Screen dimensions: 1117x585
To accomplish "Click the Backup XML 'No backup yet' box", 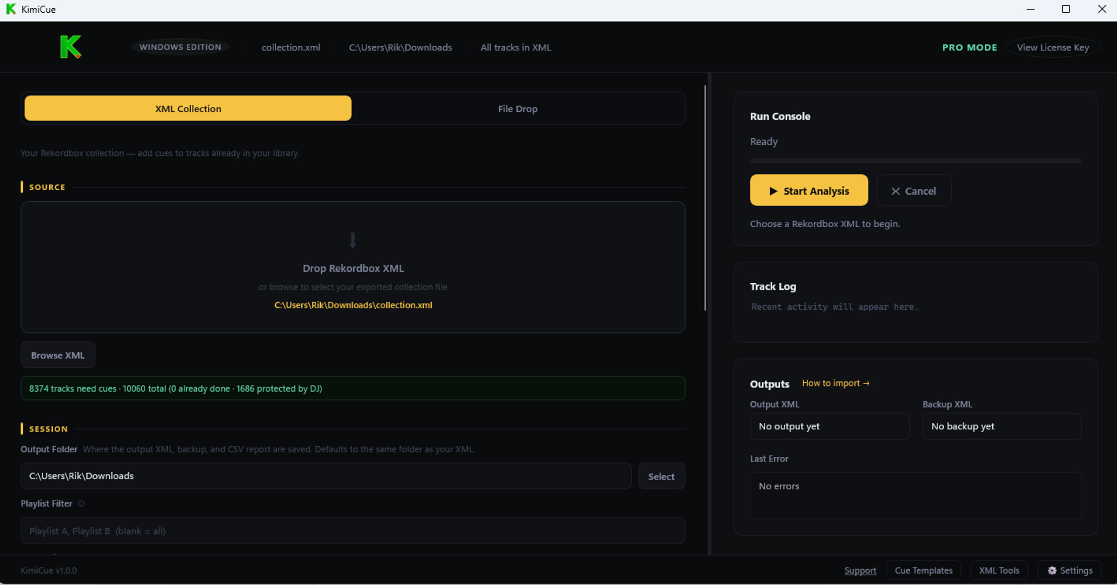I will point(1002,426).
